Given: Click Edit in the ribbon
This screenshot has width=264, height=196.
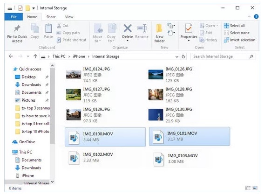Looking at the screenshot, I should (x=206, y=33).
